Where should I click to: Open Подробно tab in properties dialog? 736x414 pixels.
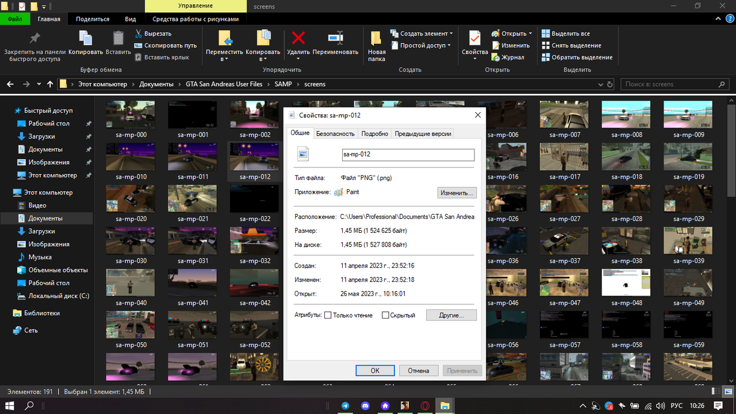(374, 133)
